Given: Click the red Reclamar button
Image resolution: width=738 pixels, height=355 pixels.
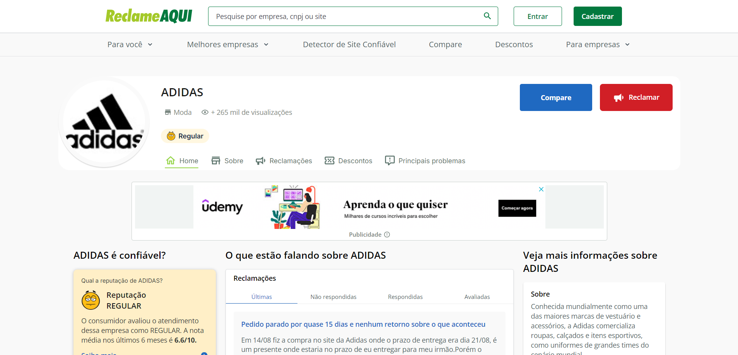Looking at the screenshot, I should tap(636, 97).
